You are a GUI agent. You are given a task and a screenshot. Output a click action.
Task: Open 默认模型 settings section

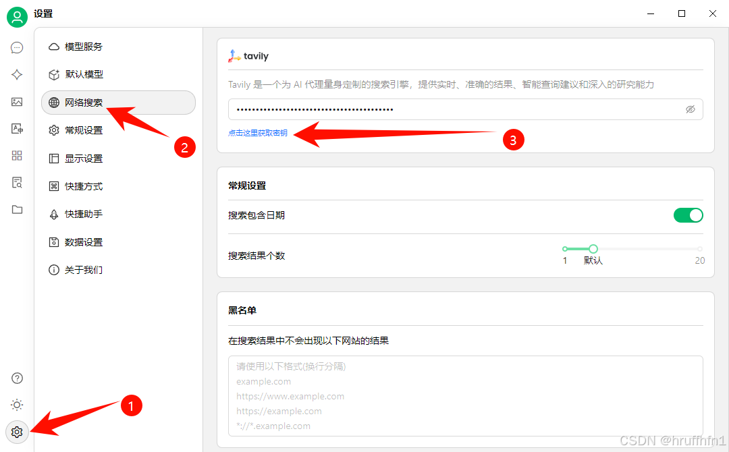(118, 74)
